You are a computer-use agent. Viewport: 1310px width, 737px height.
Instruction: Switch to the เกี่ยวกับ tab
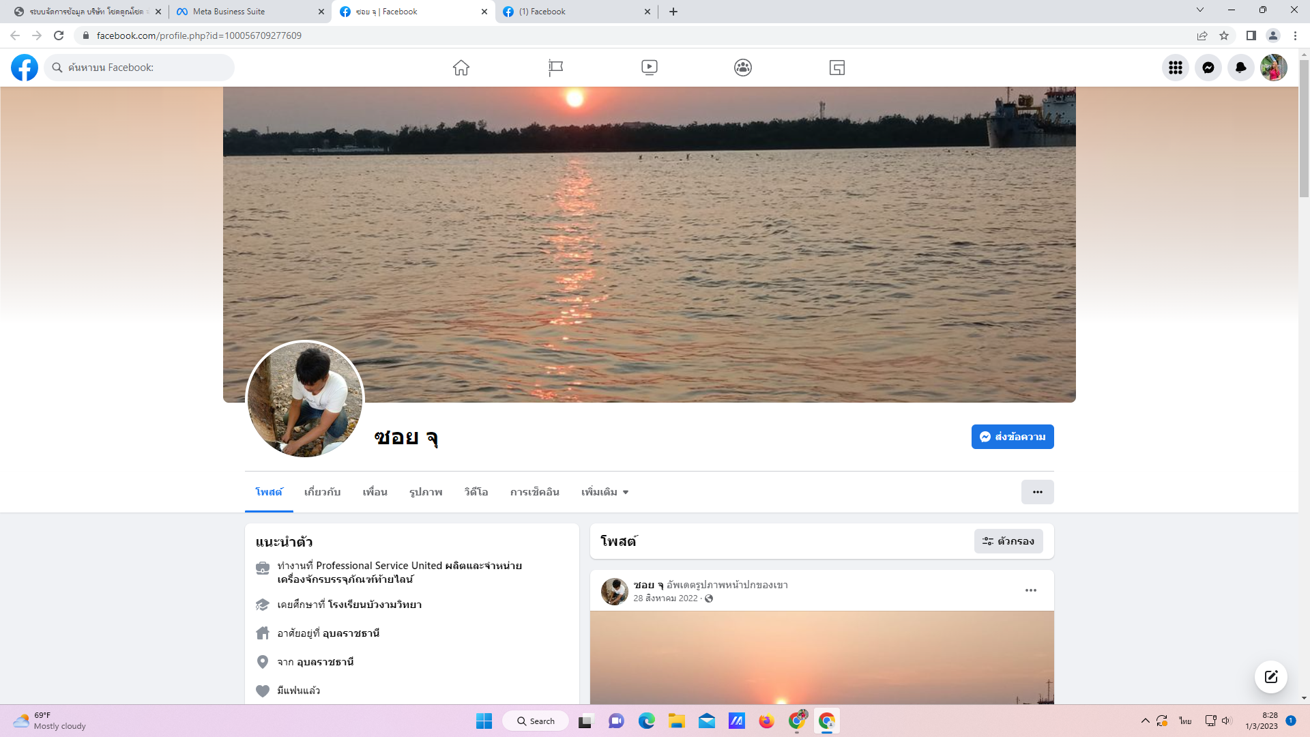coord(322,492)
